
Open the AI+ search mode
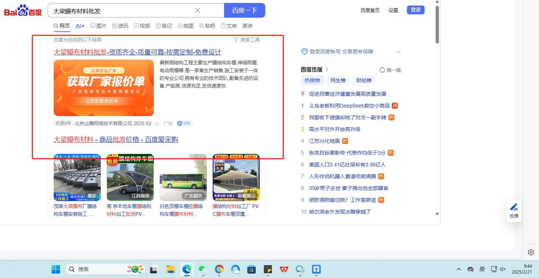[x=80, y=26]
